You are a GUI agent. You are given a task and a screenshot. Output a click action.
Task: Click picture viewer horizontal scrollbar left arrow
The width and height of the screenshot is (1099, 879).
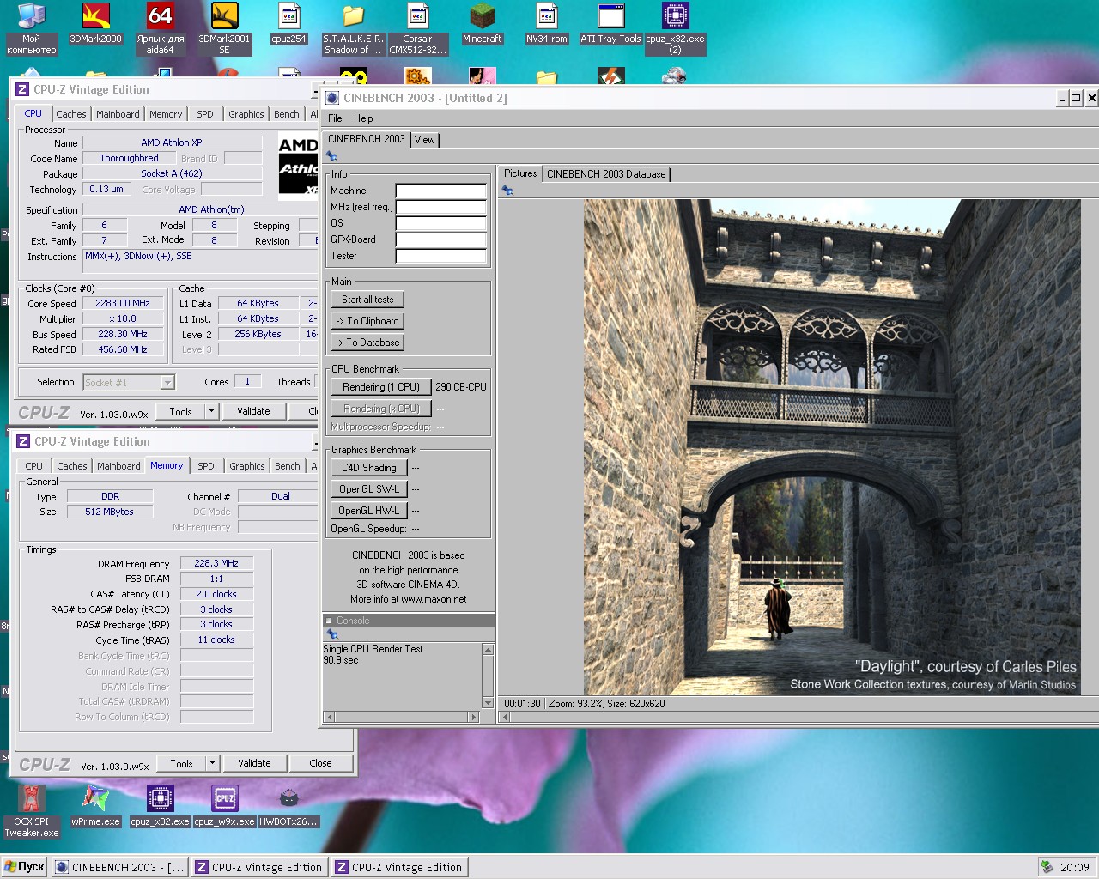pos(505,717)
